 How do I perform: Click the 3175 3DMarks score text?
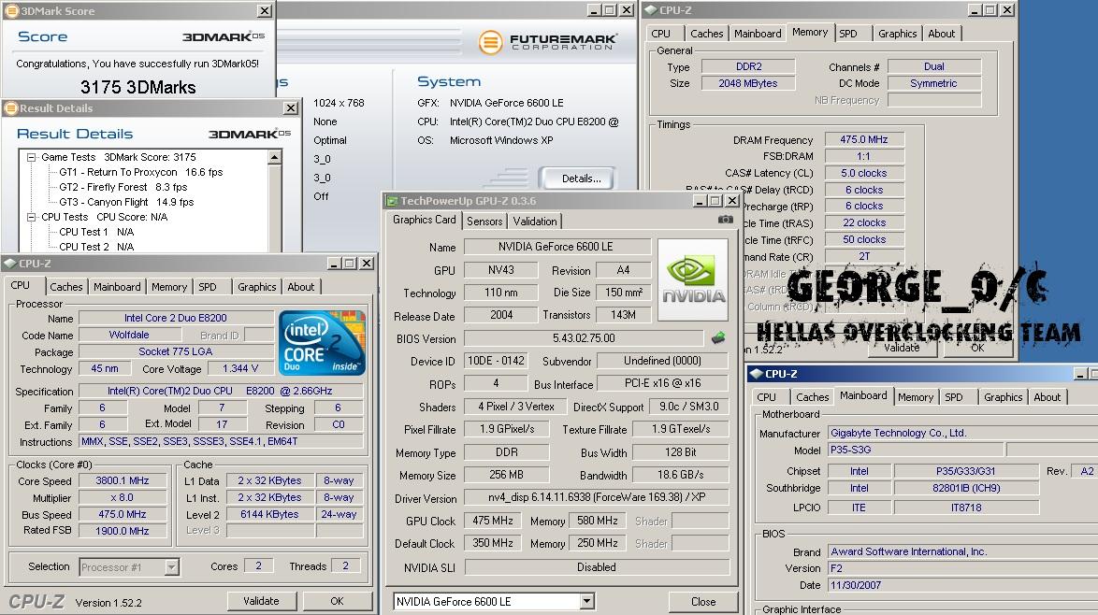(137, 87)
